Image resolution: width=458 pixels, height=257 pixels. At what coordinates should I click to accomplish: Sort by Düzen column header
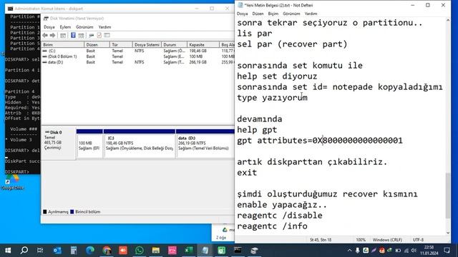tap(97, 44)
